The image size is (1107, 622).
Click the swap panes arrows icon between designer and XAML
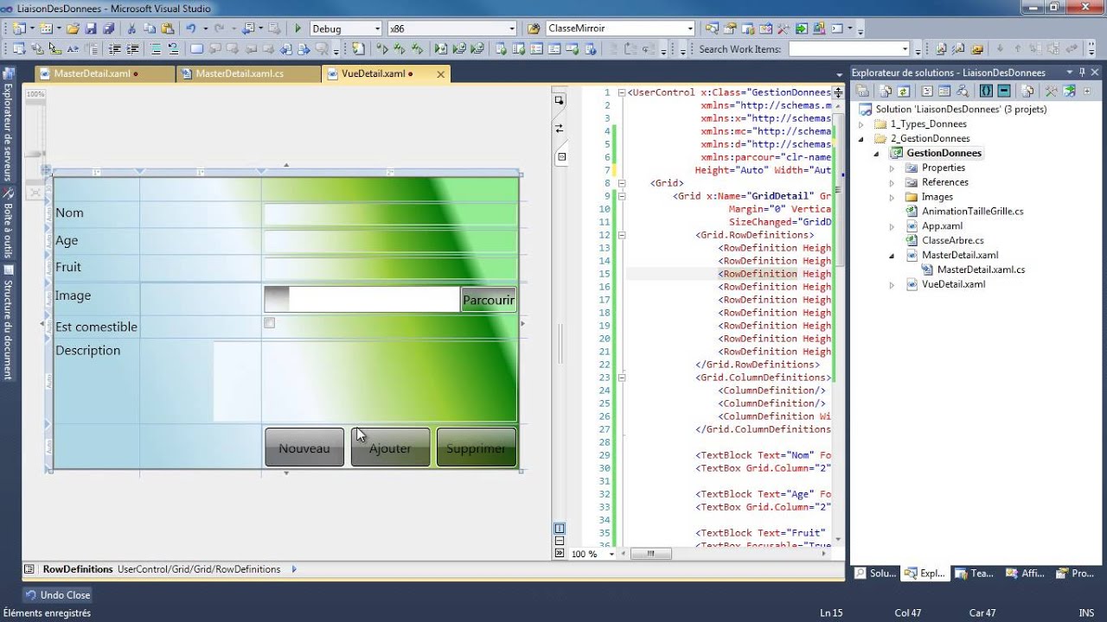(560, 128)
